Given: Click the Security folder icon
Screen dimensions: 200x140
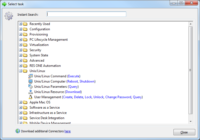Looking at the screenshot, I should click(x=25, y=50).
